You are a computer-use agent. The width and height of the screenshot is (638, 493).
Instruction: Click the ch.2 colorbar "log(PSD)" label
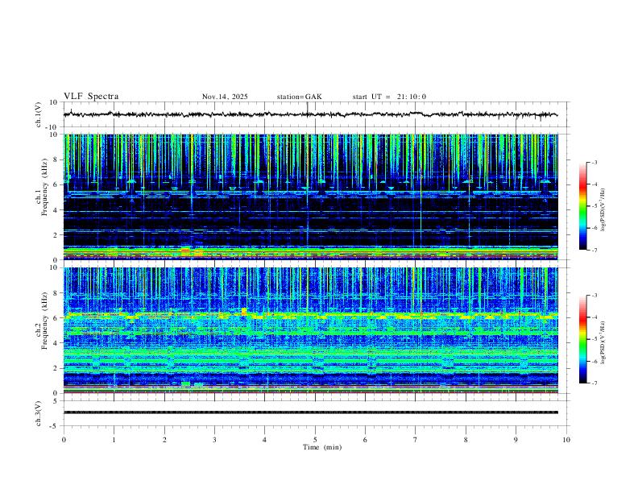click(603, 342)
